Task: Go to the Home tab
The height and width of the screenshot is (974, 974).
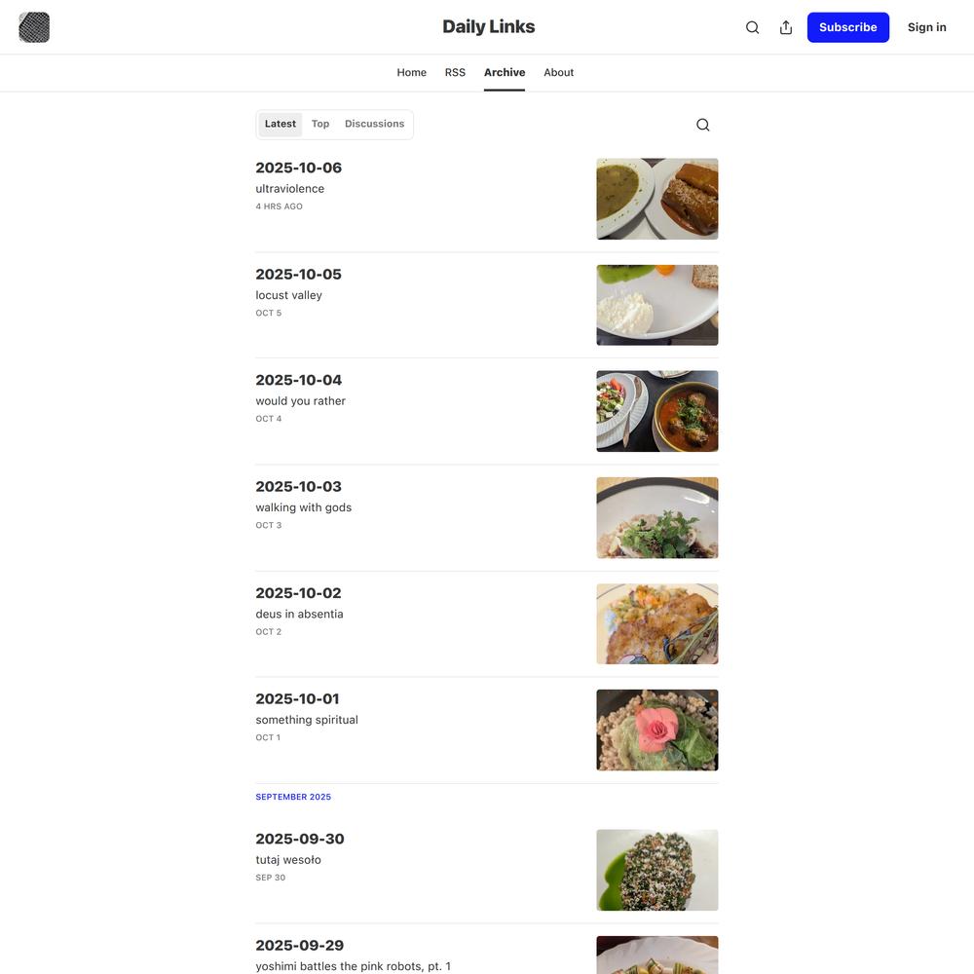Action: coord(411,72)
